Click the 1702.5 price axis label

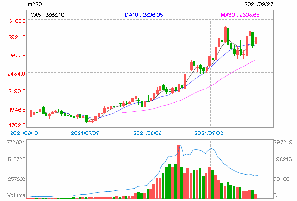point(17,125)
